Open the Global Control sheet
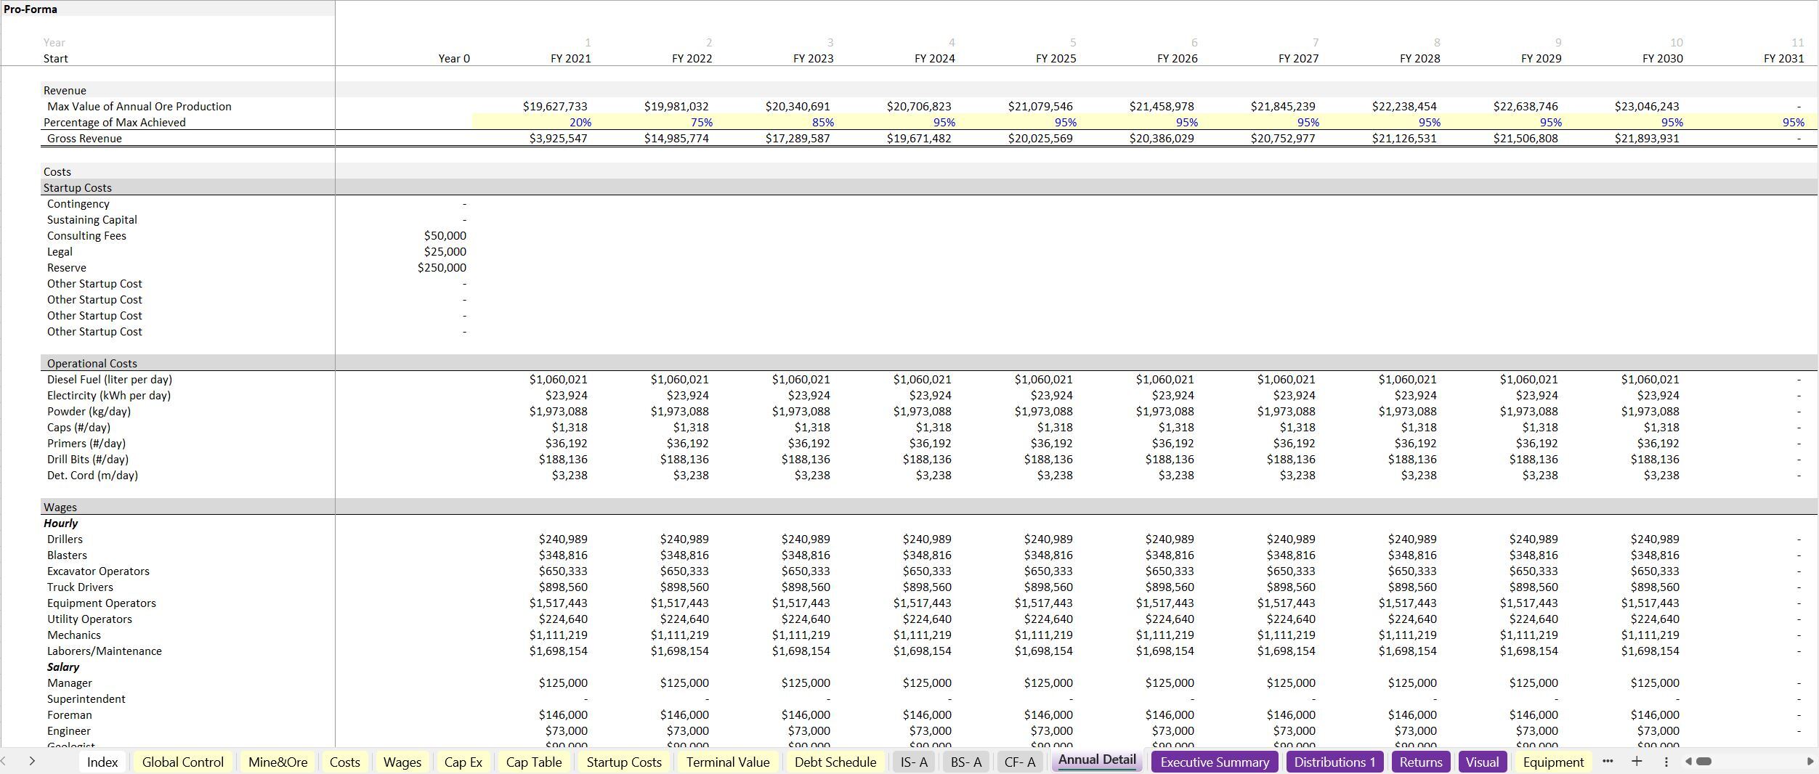The width and height of the screenshot is (1819, 774). (x=182, y=762)
